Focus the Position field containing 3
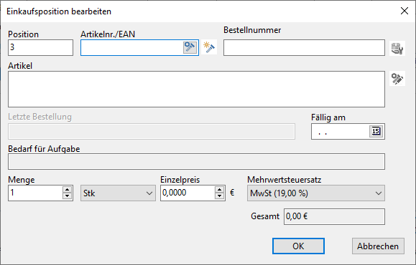The width and height of the screenshot is (416, 265). click(40, 47)
